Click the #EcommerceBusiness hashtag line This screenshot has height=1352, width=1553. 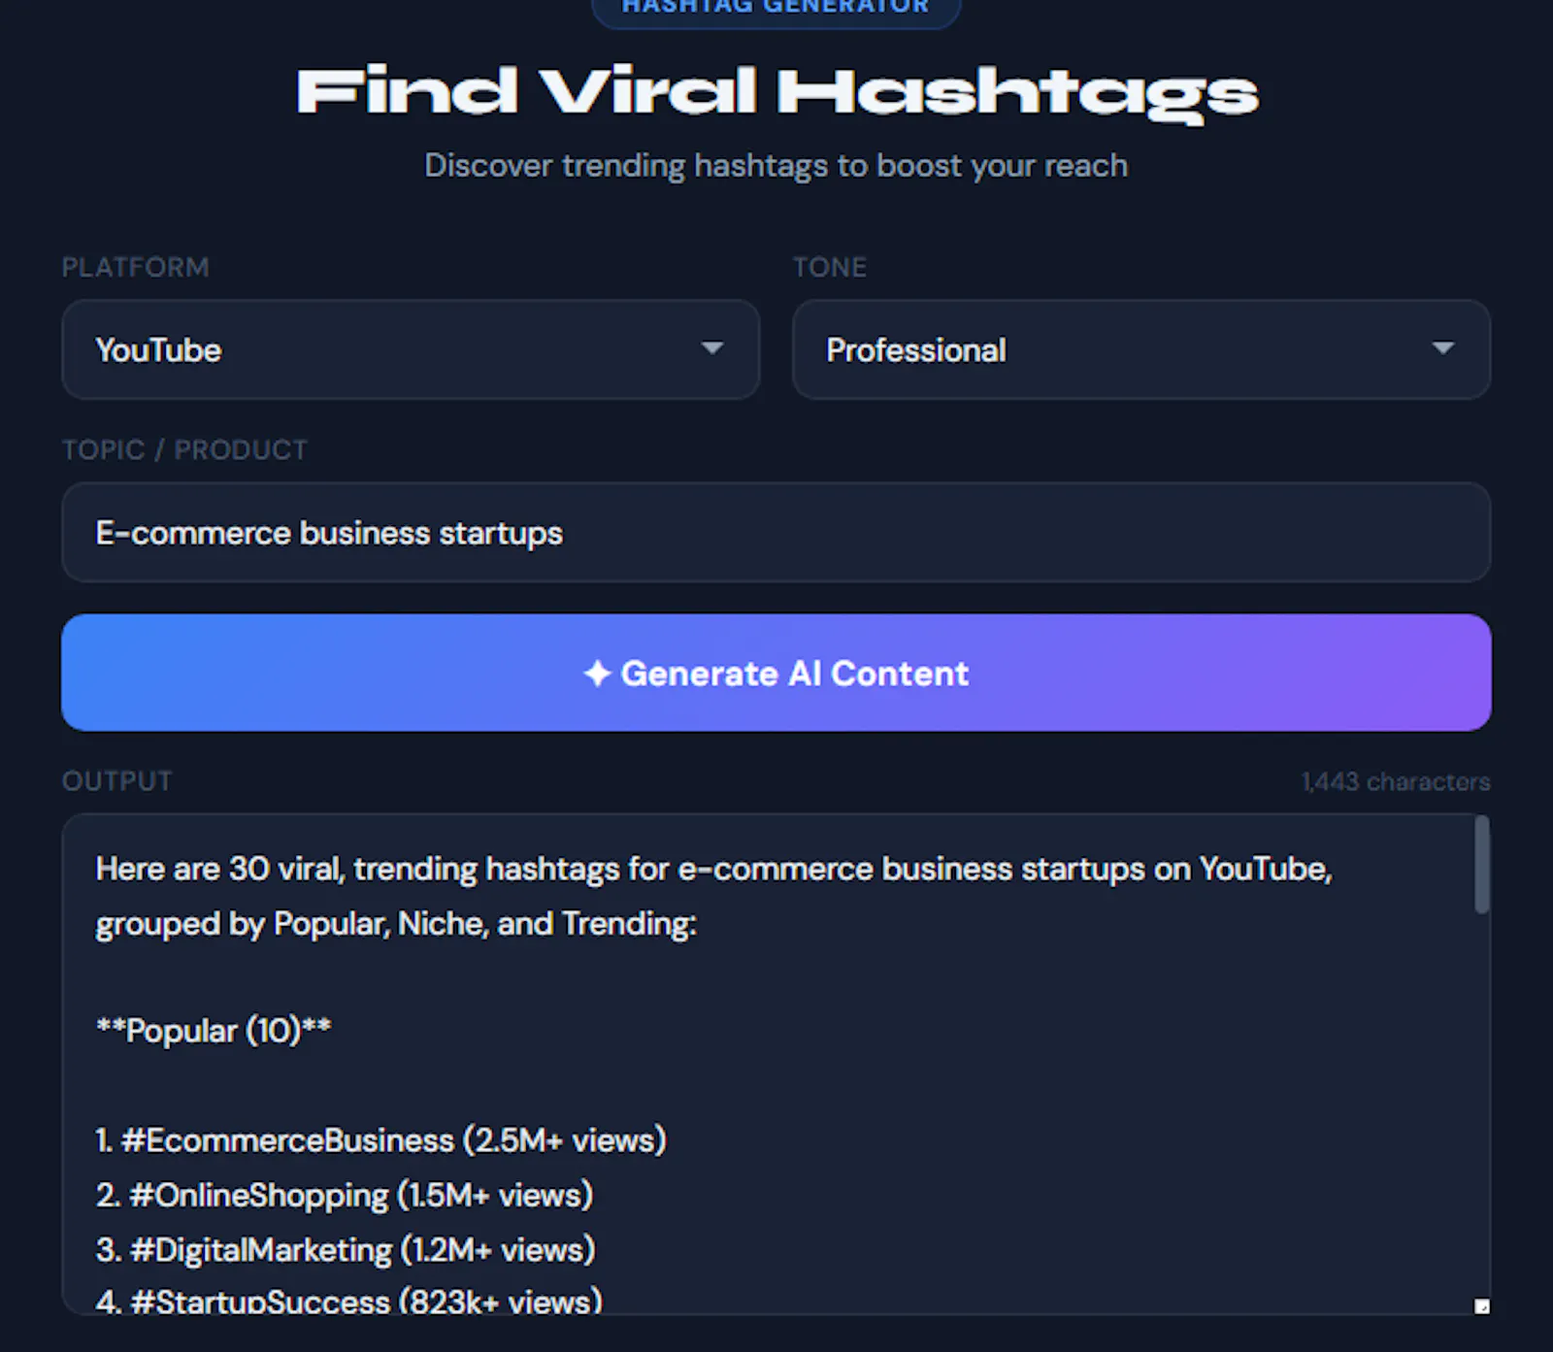(381, 1139)
